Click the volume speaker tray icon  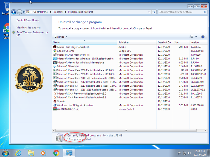pyautogui.click(x=189, y=153)
